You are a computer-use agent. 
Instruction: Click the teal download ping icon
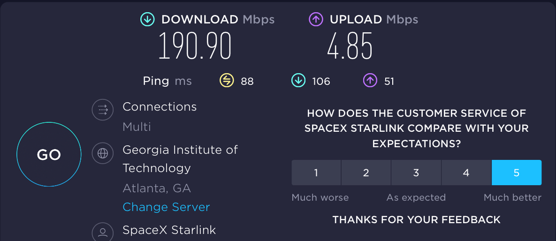click(x=298, y=81)
